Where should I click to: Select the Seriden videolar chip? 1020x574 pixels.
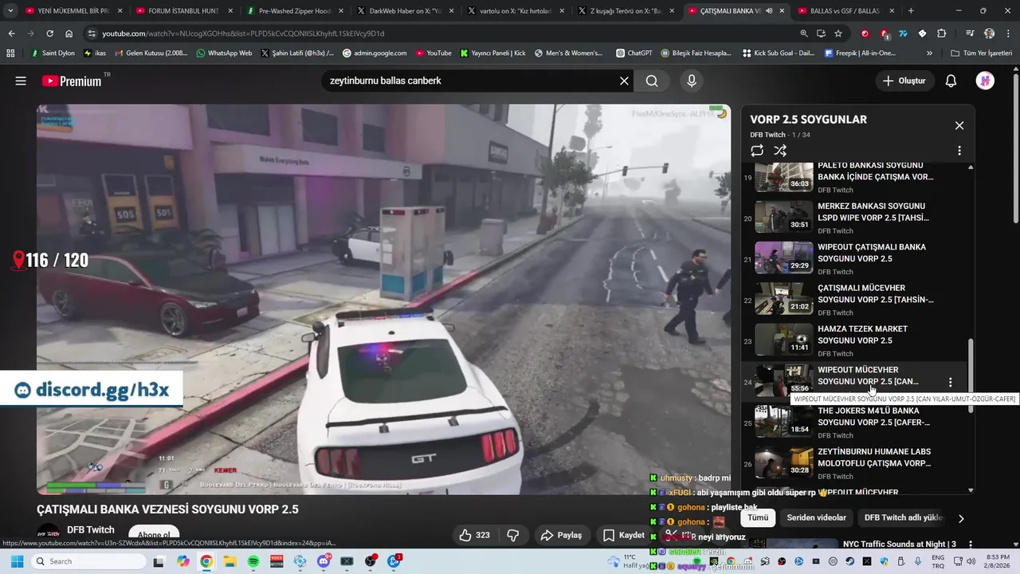point(816,517)
